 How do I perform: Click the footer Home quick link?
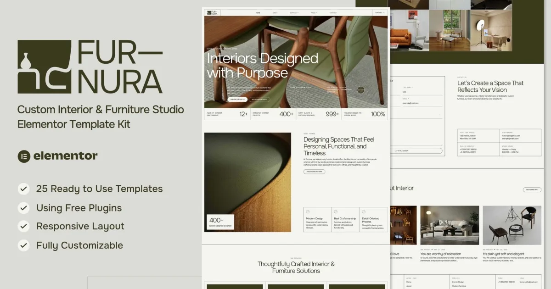[409, 282]
